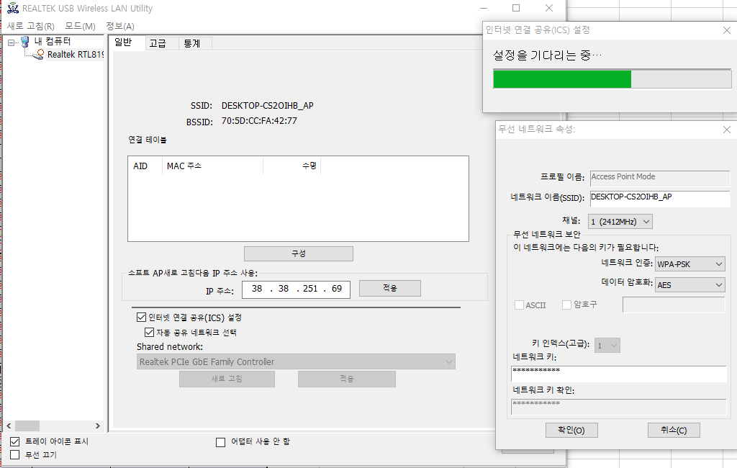Switch to the 고급 tab
737x468 pixels.
click(x=158, y=43)
